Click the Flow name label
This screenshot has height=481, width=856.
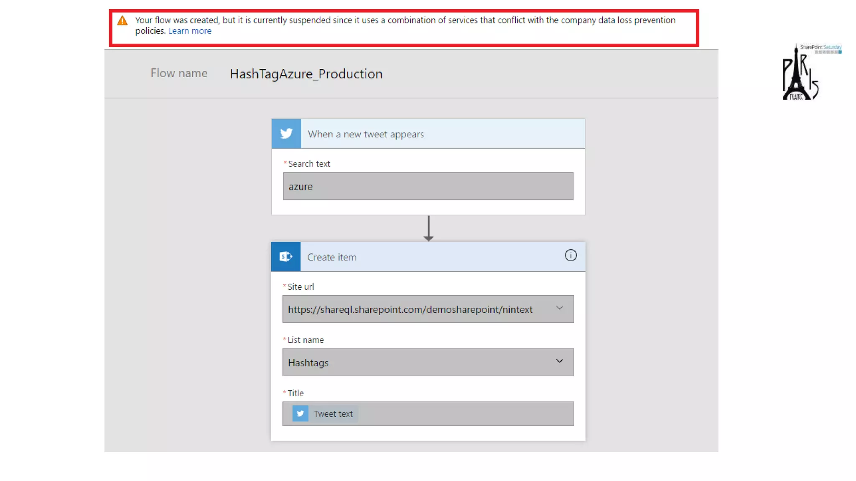[x=179, y=73]
